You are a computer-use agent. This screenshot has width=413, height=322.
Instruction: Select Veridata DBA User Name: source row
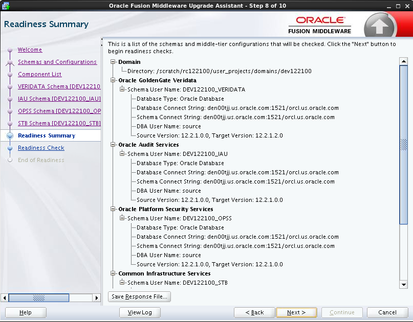(x=168, y=126)
